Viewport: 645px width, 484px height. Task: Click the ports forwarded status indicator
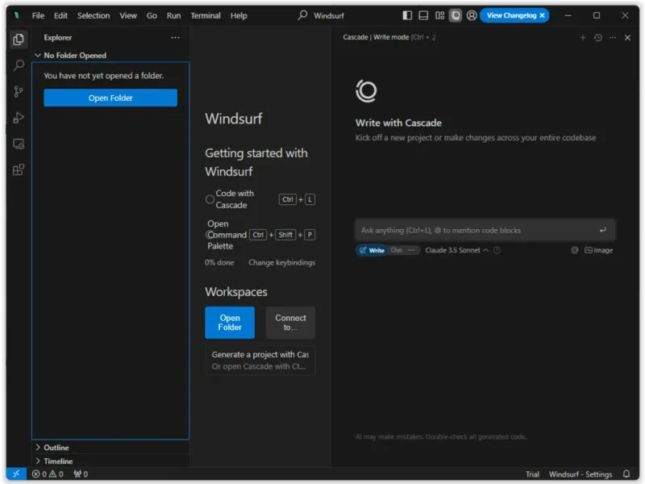pyautogui.click(x=81, y=474)
